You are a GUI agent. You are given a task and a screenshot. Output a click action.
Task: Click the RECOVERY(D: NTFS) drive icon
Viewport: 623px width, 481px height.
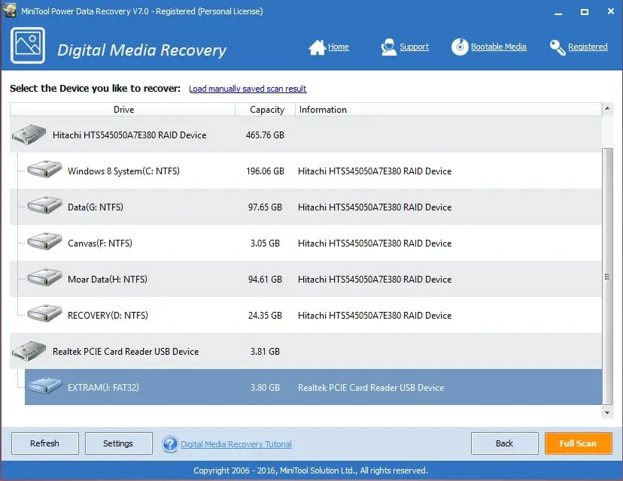pyautogui.click(x=44, y=313)
